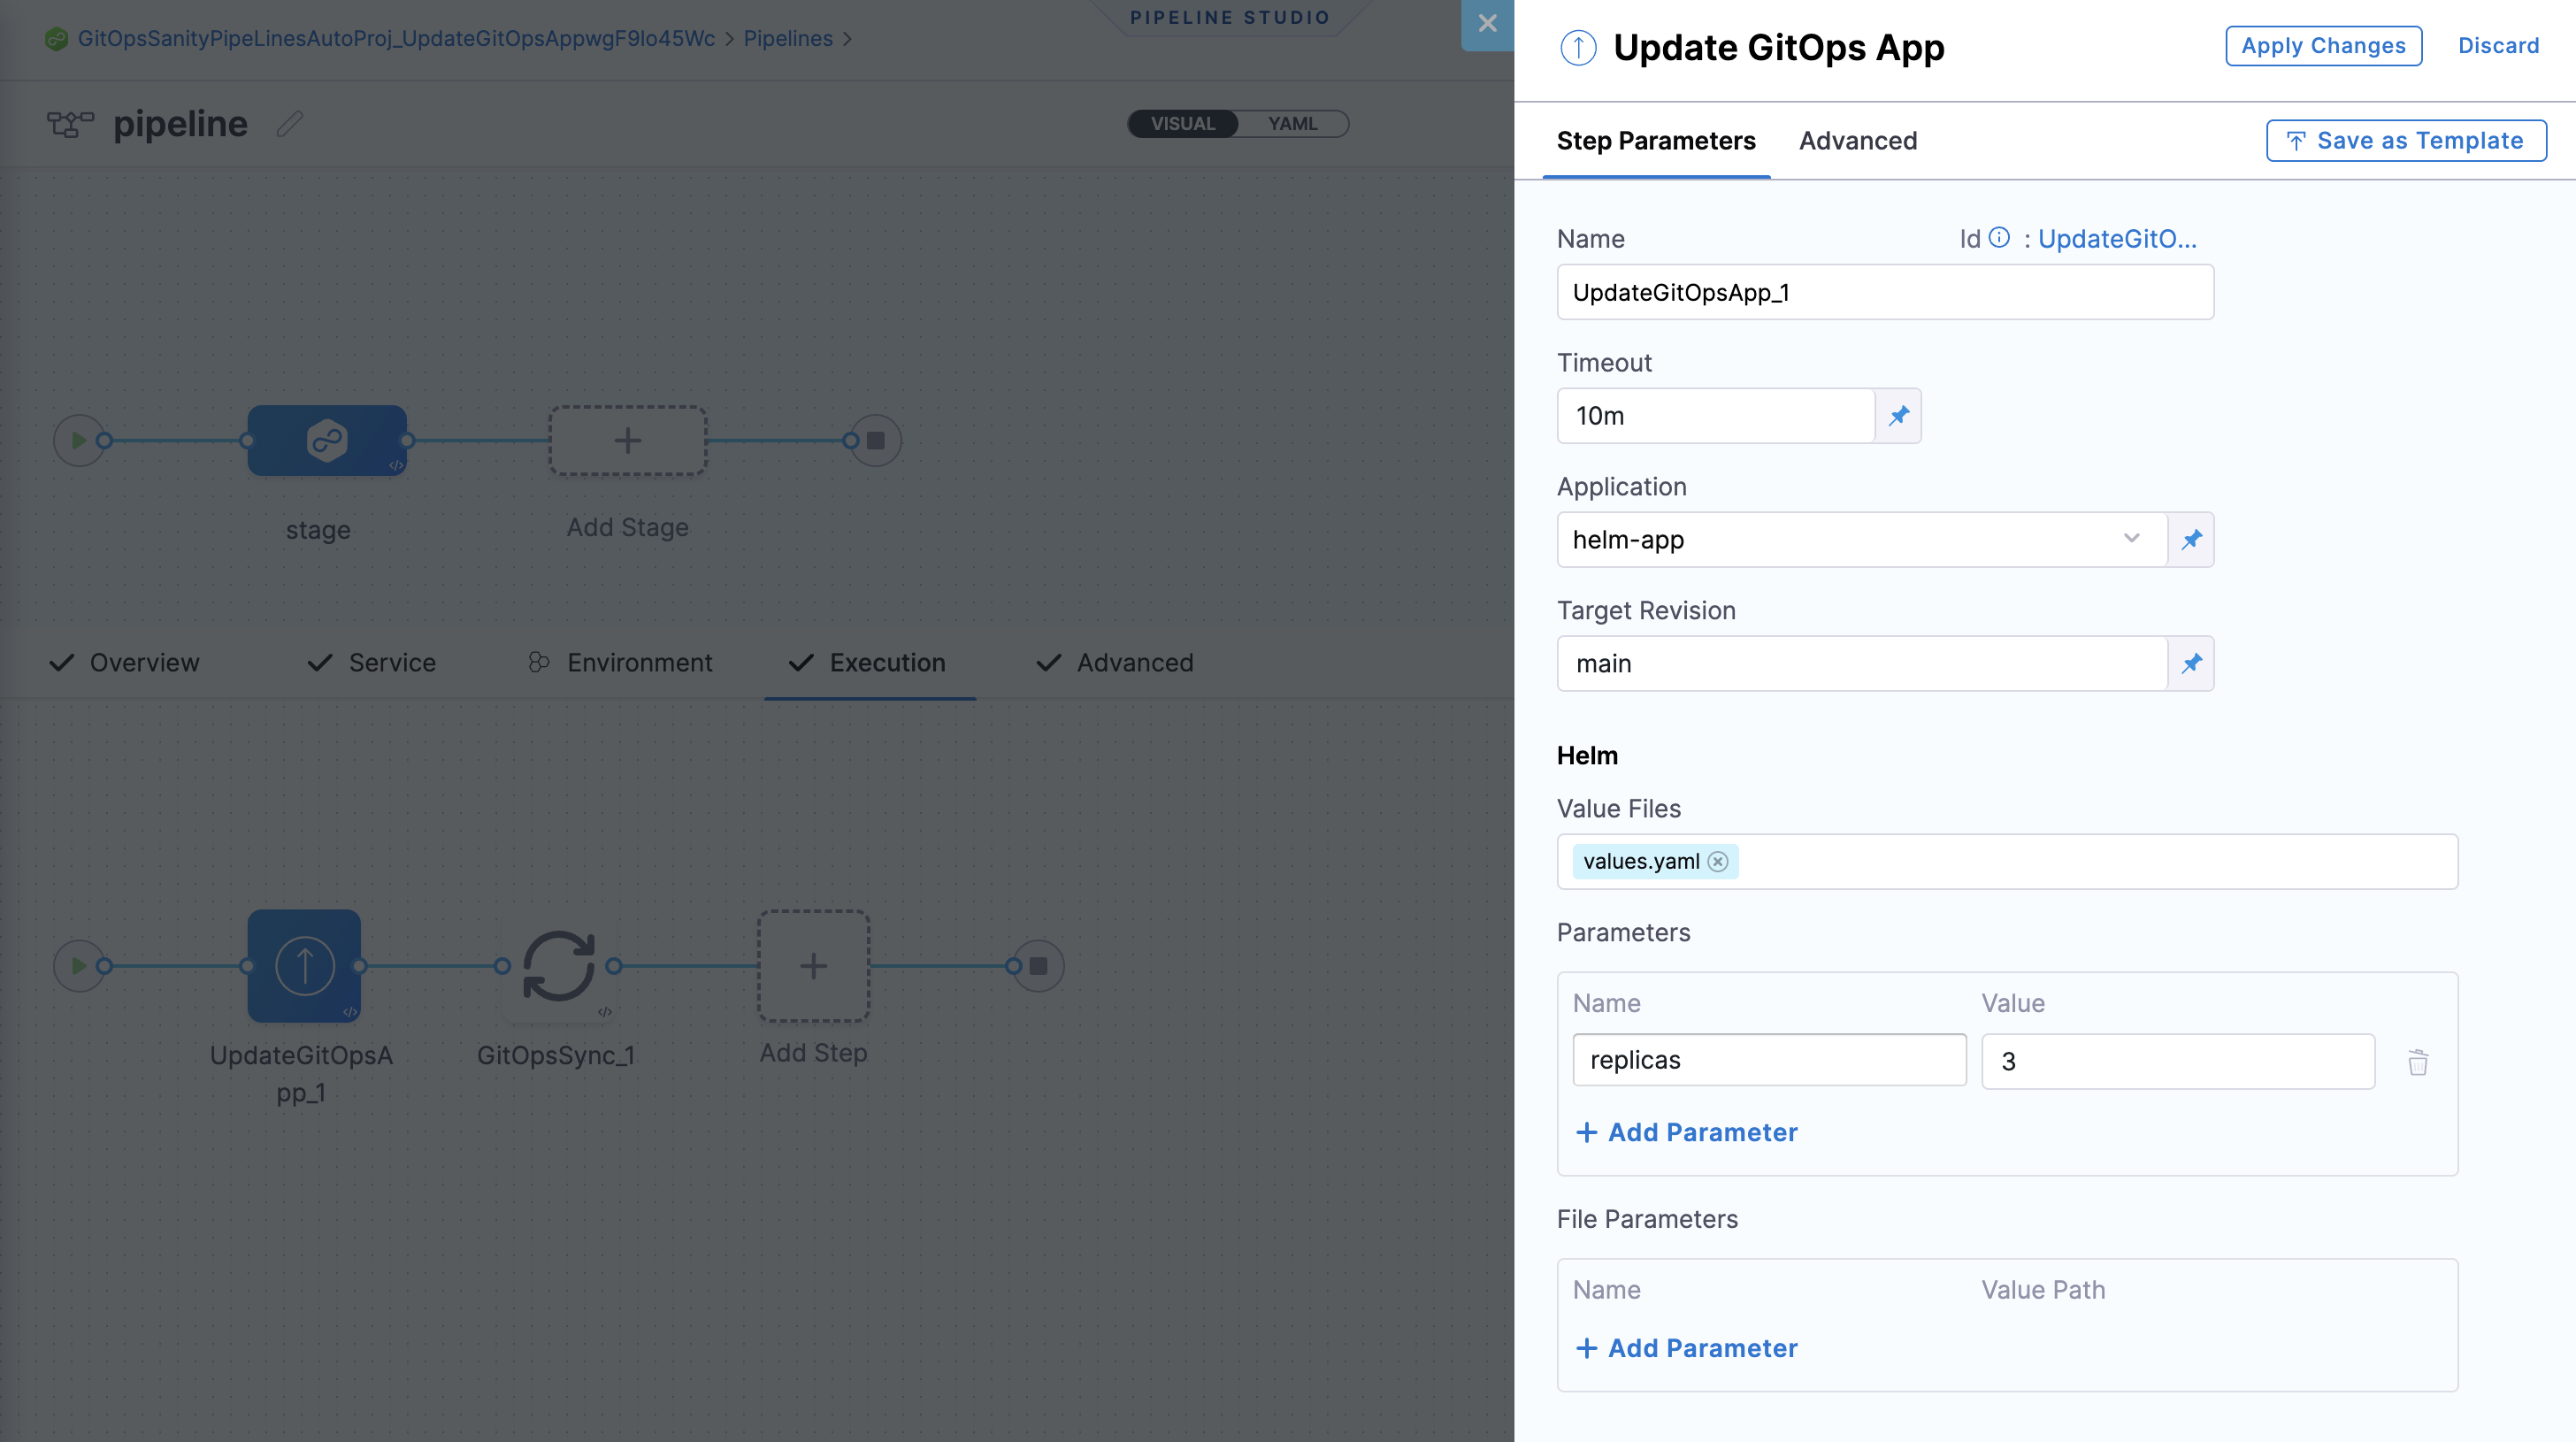This screenshot has width=2576, height=1442.
Task: Click the Add Step plus icon
Action: tap(813, 966)
